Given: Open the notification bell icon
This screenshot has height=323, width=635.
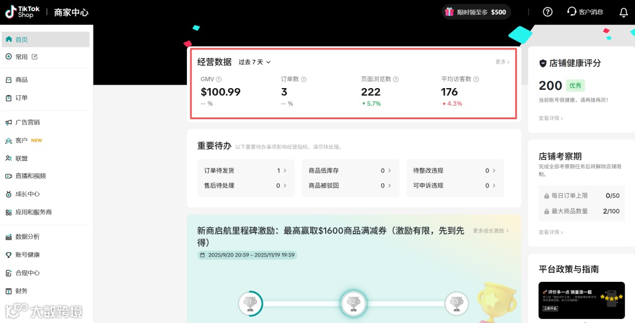Looking at the screenshot, I should pyautogui.click(x=624, y=12).
